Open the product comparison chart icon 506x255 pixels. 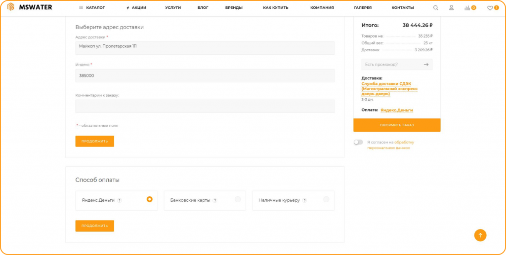pos(467,8)
